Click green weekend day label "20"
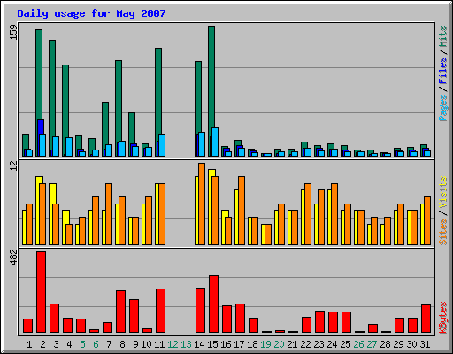 (279, 344)
